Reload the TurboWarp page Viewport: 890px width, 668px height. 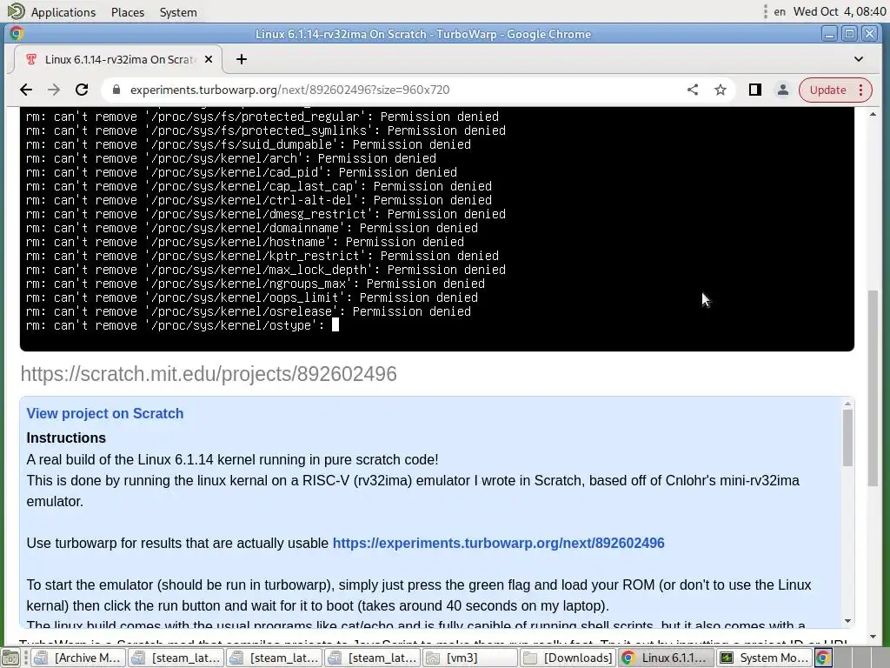pyautogui.click(x=82, y=90)
